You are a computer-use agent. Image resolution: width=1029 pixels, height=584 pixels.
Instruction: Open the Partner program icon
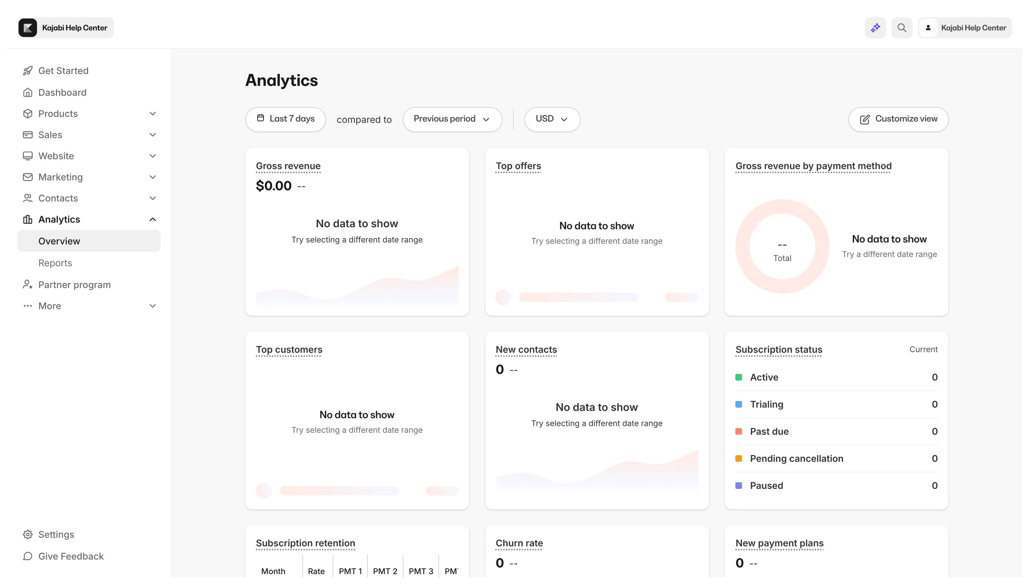point(27,284)
